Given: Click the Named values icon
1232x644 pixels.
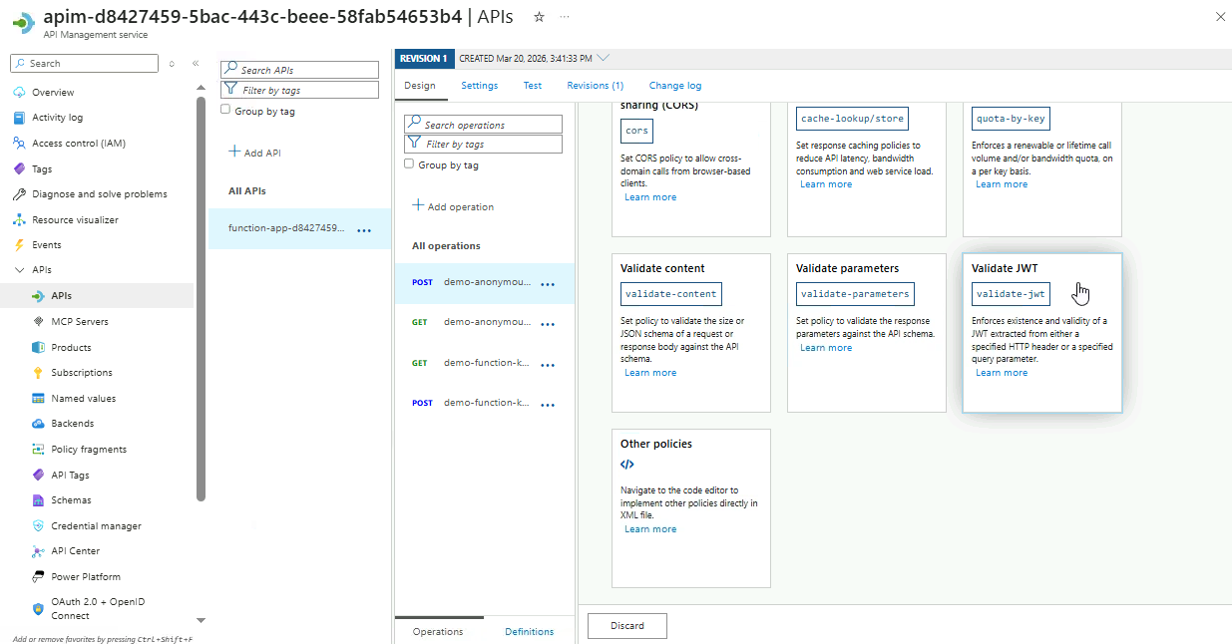Looking at the screenshot, I should 38,399.
